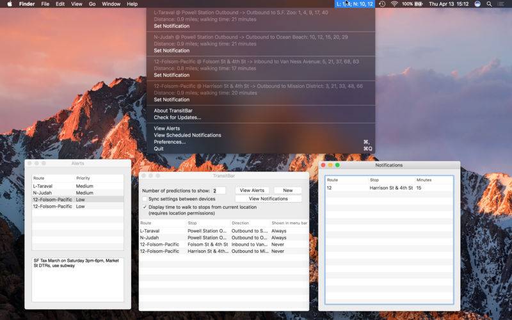
Task: Open the Siri icon in menu bar
Action: click(477, 4)
